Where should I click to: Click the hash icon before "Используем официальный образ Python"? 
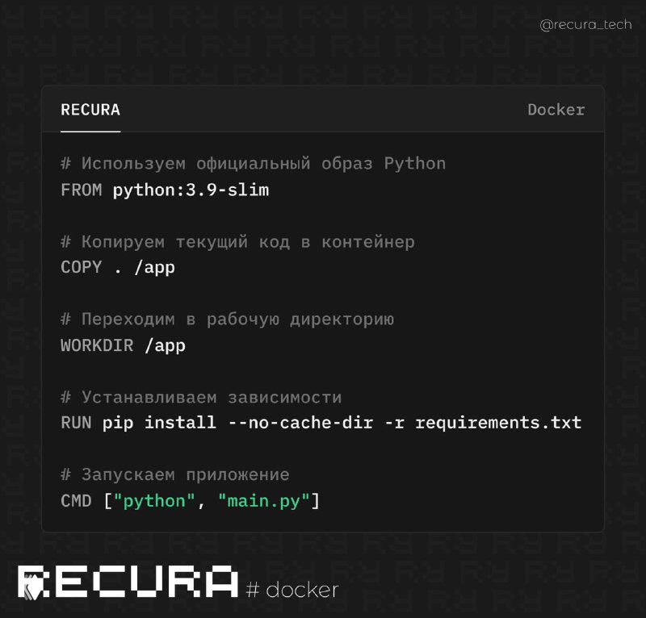pos(67,163)
